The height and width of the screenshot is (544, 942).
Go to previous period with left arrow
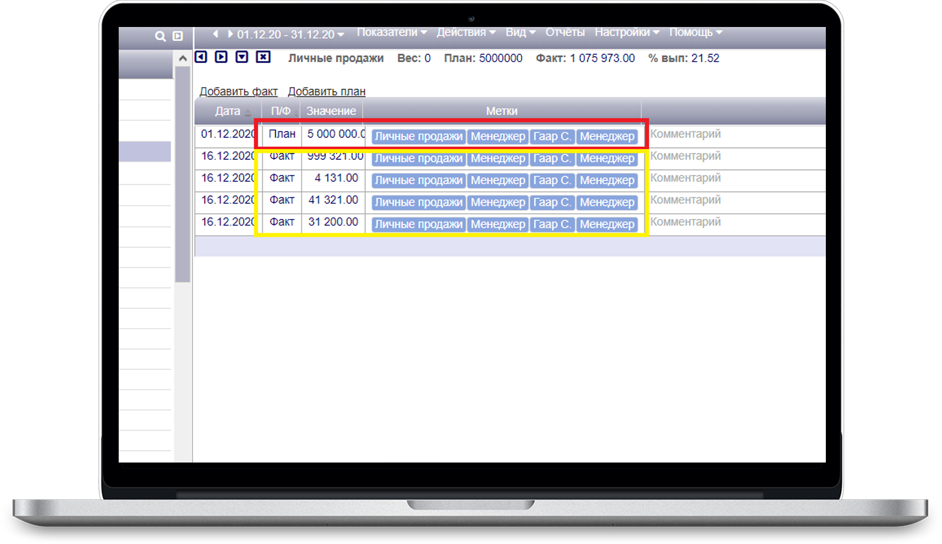point(216,34)
